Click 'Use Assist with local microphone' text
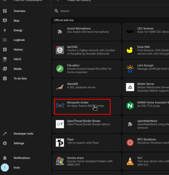 (x=88, y=32)
